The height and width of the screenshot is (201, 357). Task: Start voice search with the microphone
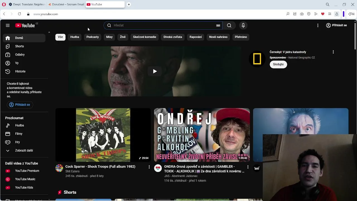[x=243, y=25]
